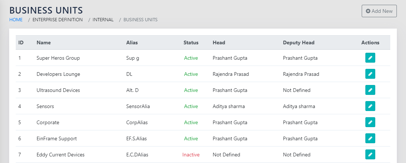Click the Sensors row edit icon
This screenshot has height=163, width=406.
point(370,106)
